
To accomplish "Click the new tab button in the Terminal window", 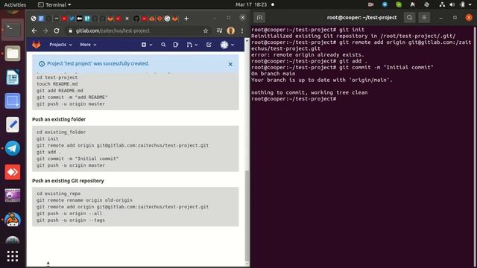I will pyautogui.click(x=259, y=18).
